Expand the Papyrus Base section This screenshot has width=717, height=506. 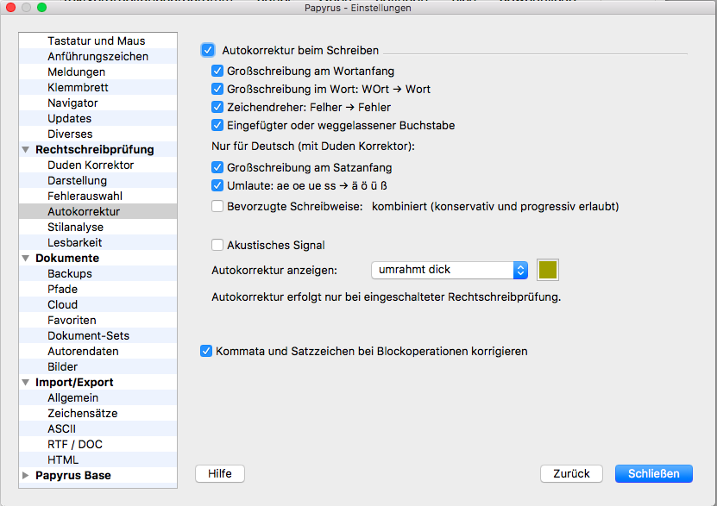[x=26, y=476]
